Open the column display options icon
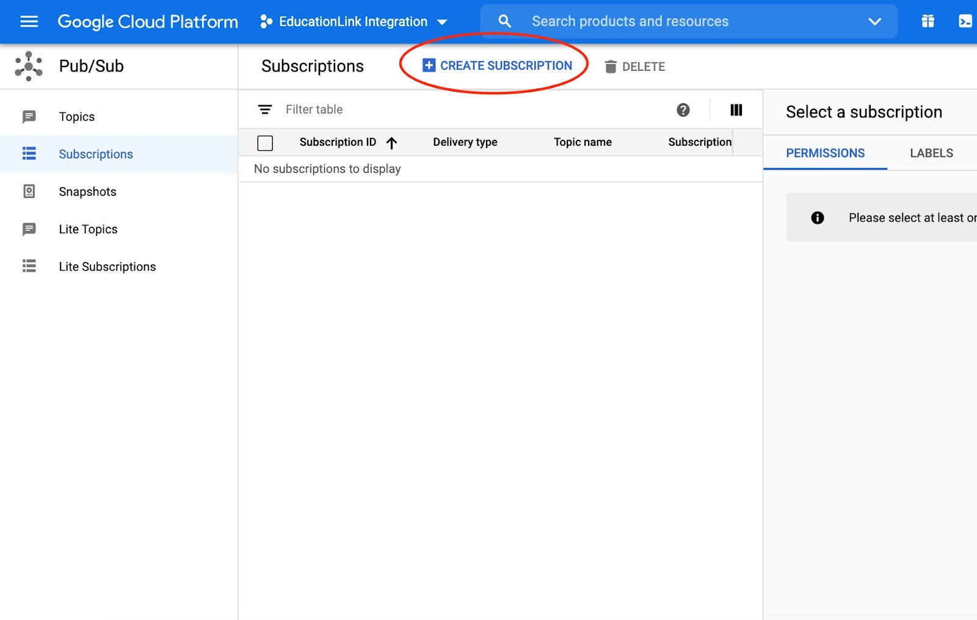Image resolution: width=977 pixels, height=620 pixels. (736, 110)
